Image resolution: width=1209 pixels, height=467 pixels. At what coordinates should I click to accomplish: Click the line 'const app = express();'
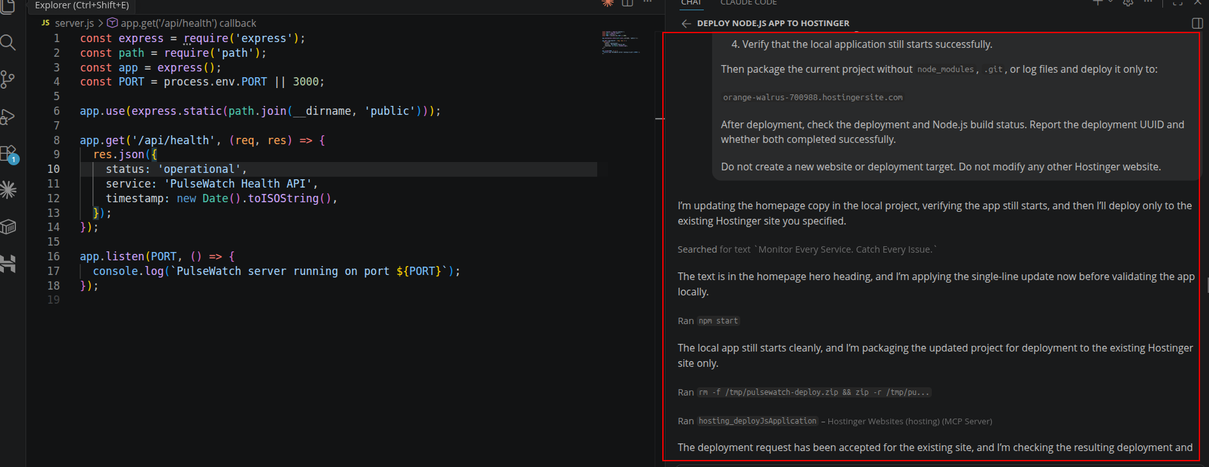pos(150,68)
